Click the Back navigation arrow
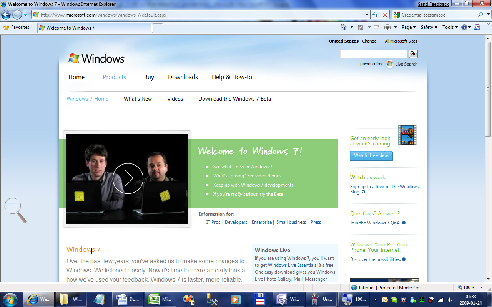This screenshot has width=492, height=307. [6, 15]
